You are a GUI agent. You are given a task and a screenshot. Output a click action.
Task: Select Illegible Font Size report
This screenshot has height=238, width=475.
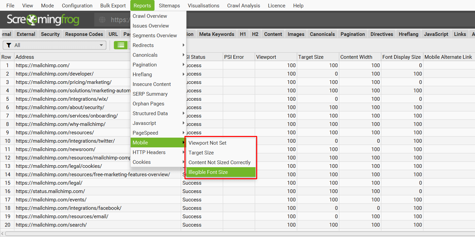pyautogui.click(x=221, y=172)
